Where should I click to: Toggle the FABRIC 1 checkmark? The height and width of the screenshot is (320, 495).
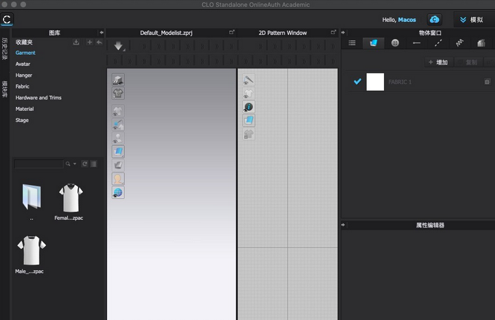[x=357, y=82]
